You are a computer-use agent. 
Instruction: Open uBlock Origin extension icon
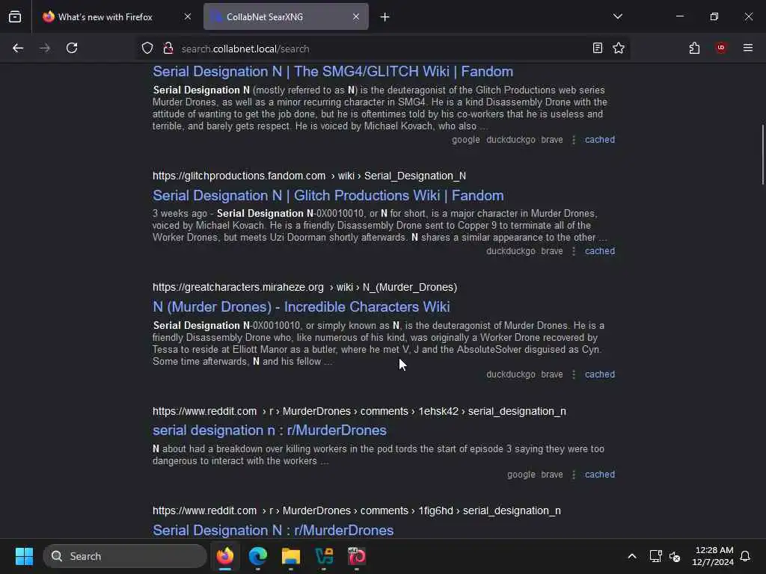[720, 48]
